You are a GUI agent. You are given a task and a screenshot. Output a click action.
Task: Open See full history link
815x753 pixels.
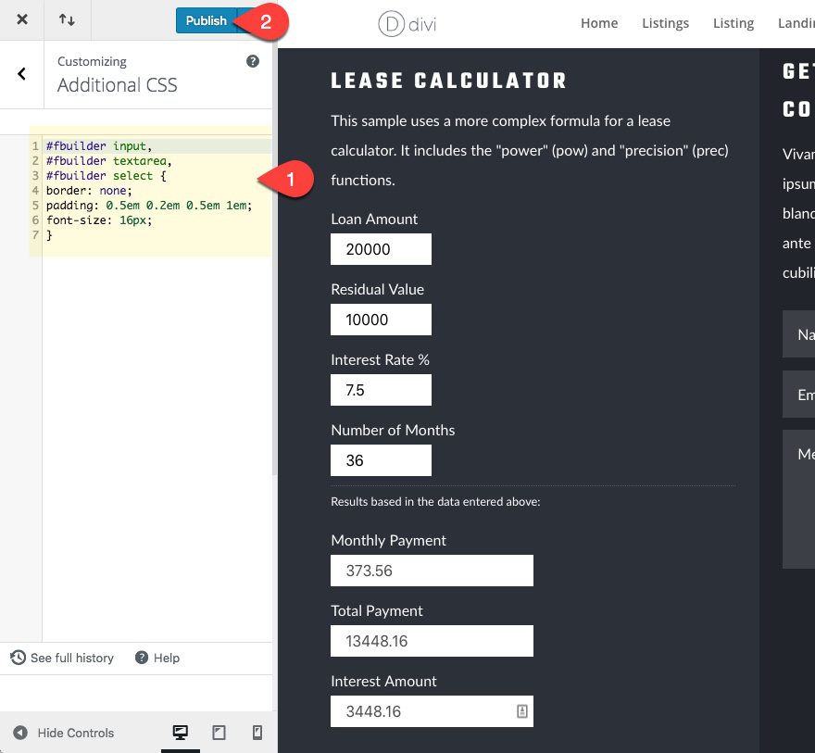(63, 658)
